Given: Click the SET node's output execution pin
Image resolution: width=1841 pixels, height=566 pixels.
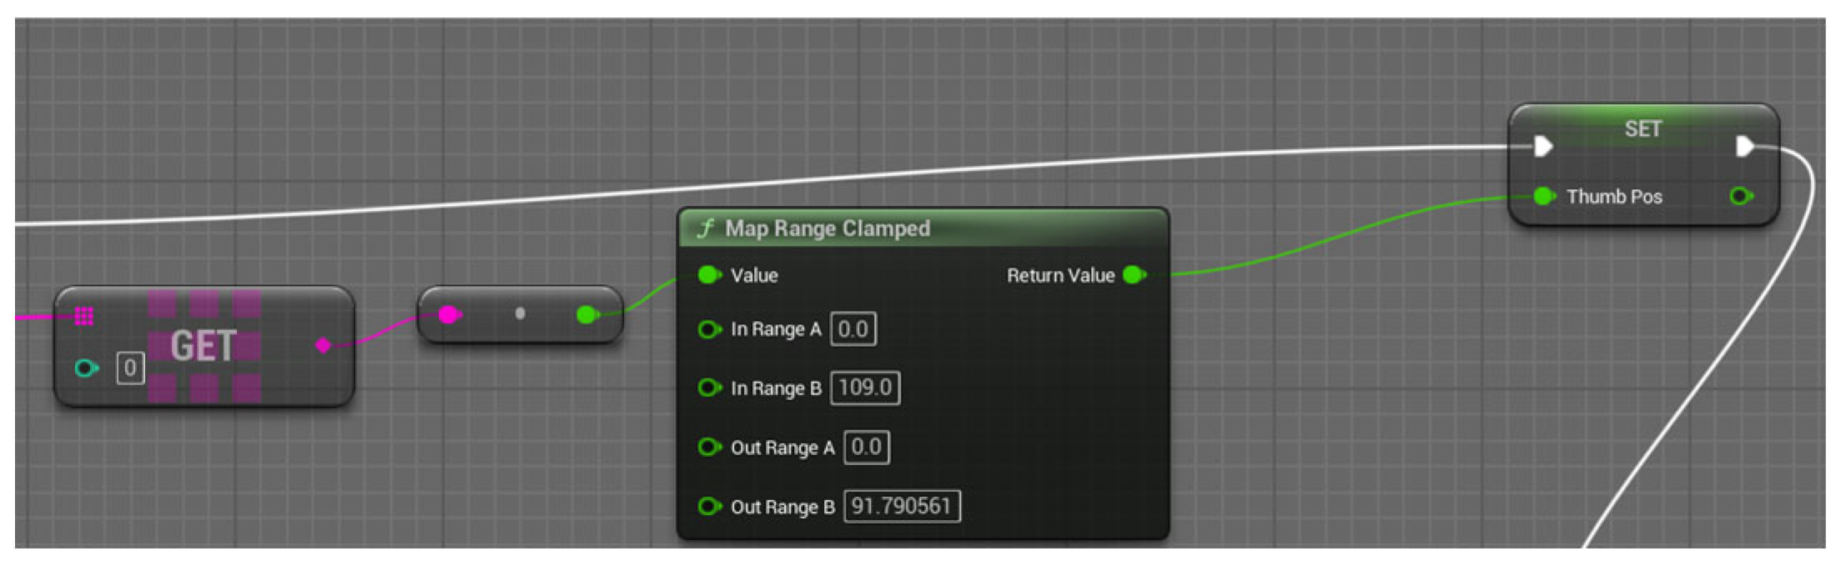Looking at the screenshot, I should point(1745,147).
